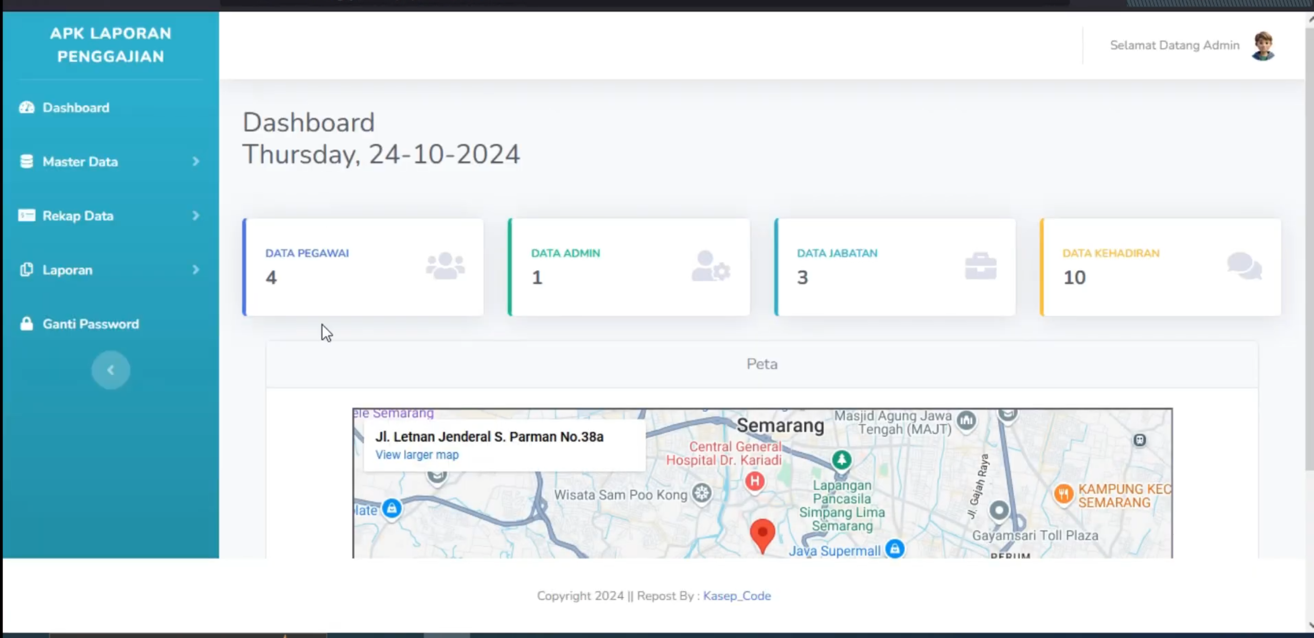Click the Thursday, 24-10-2024 date heading
The width and height of the screenshot is (1314, 638).
(x=381, y=154)
